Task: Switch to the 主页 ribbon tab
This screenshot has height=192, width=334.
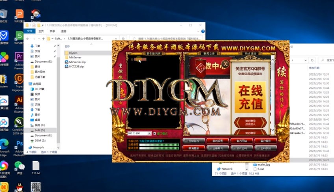Action: (x=41, y=31)
